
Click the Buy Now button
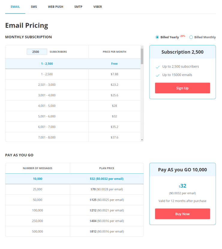[x=182, y=214]
